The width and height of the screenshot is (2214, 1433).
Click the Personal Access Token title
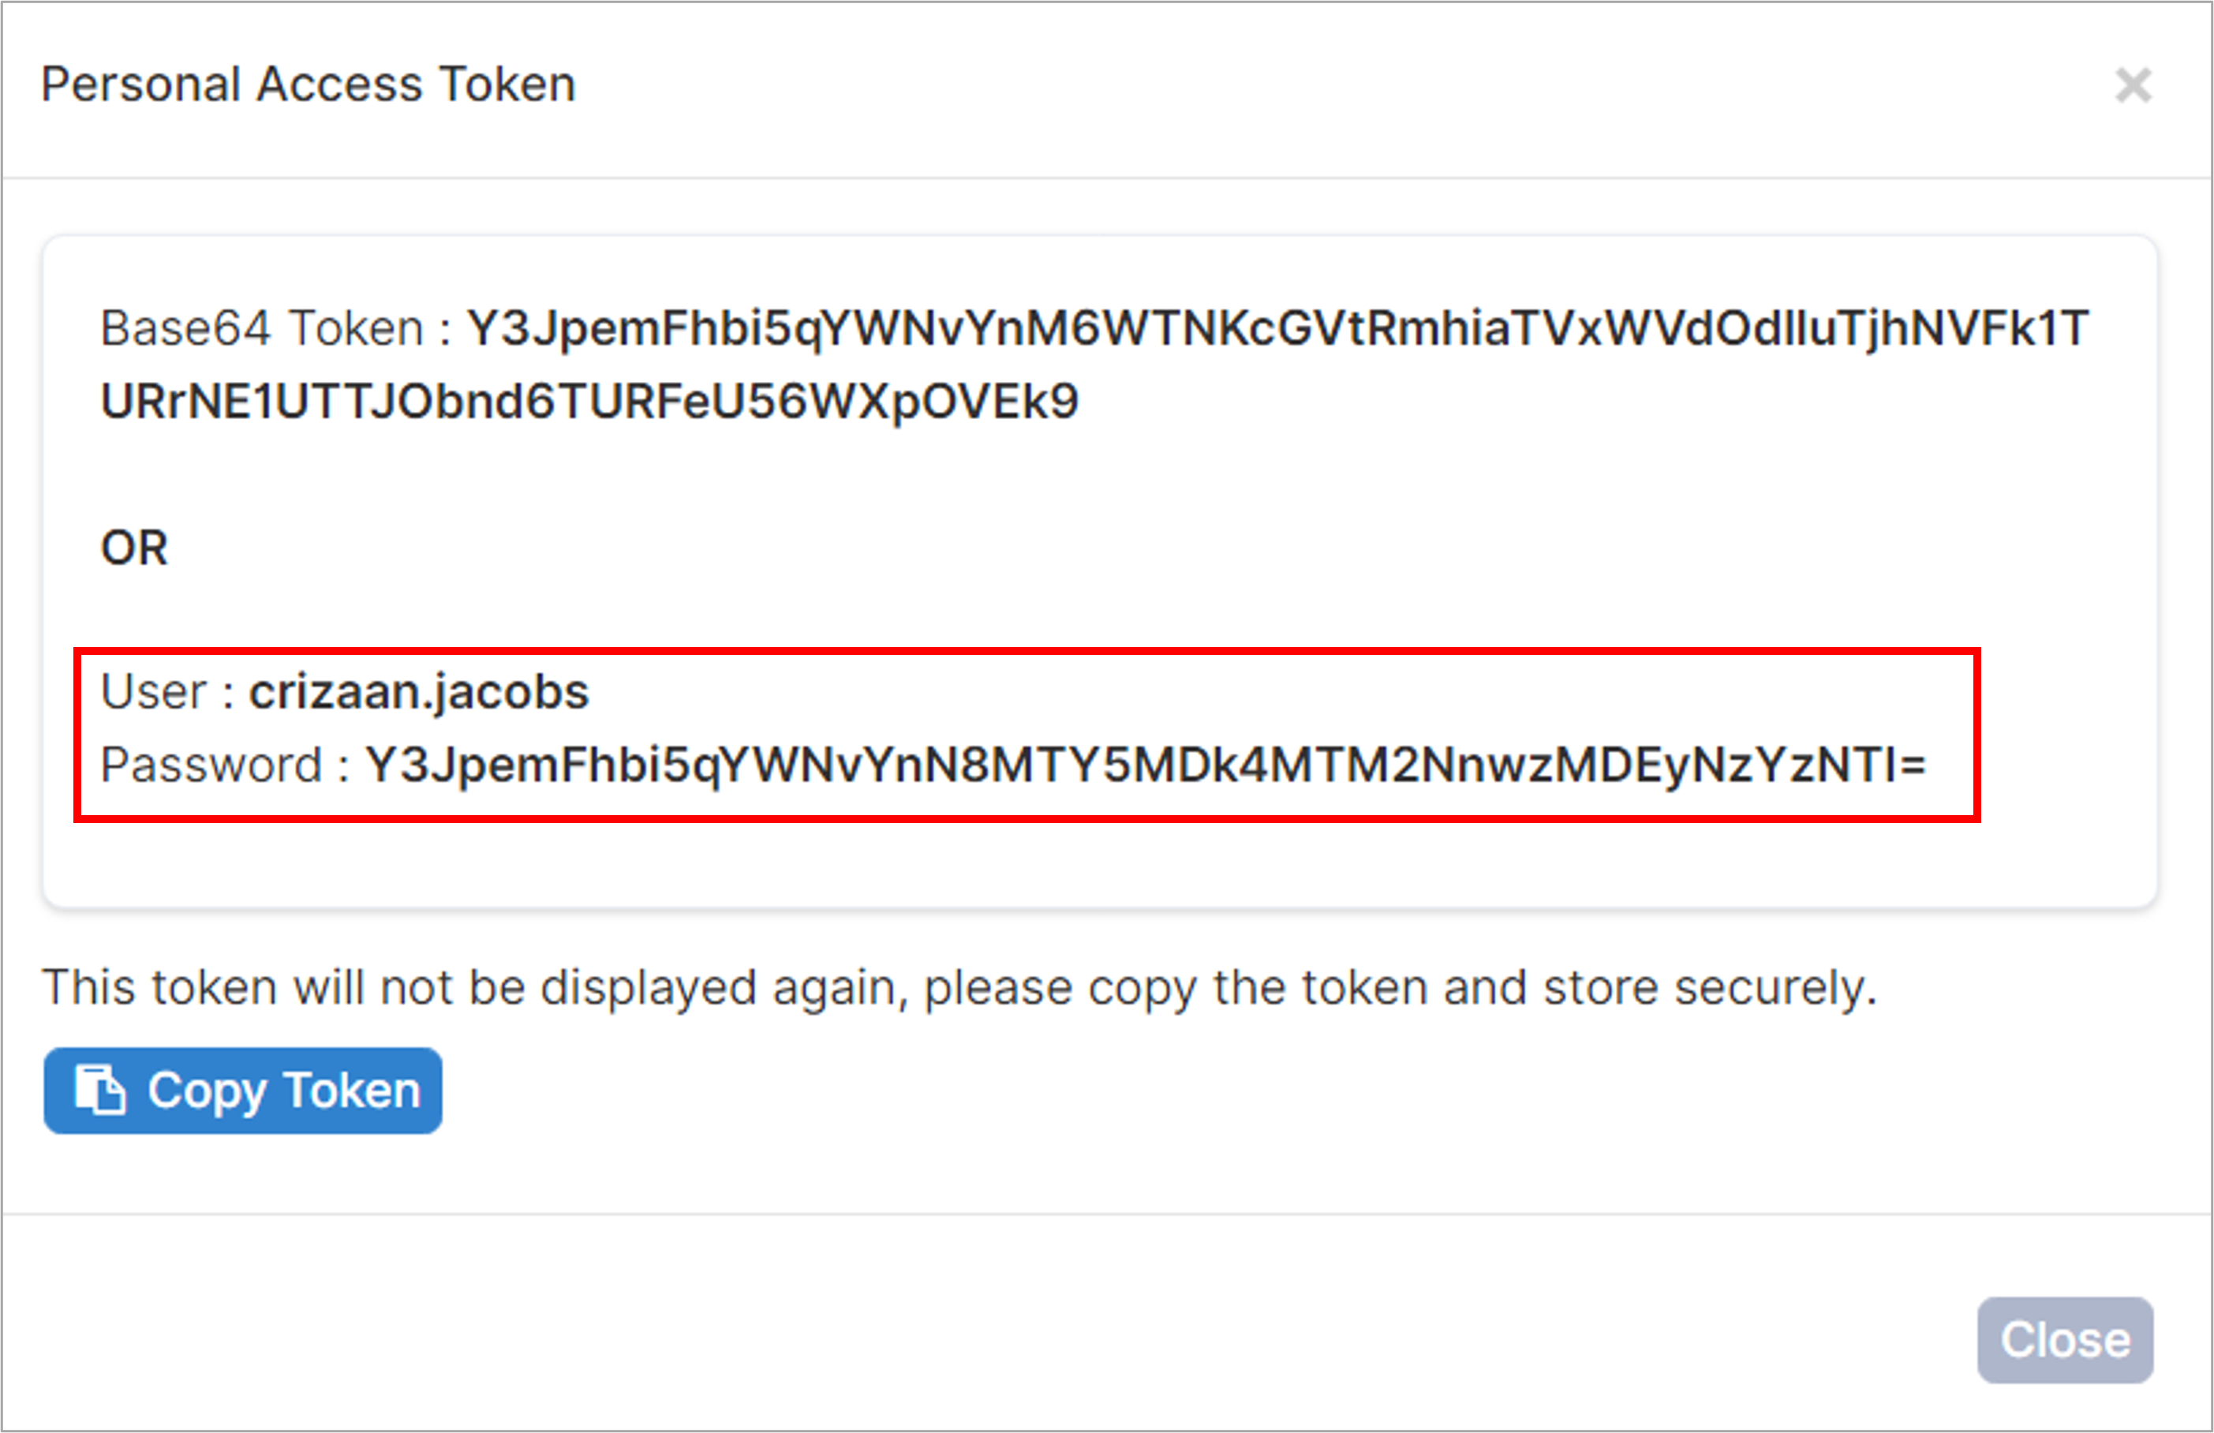308,84
